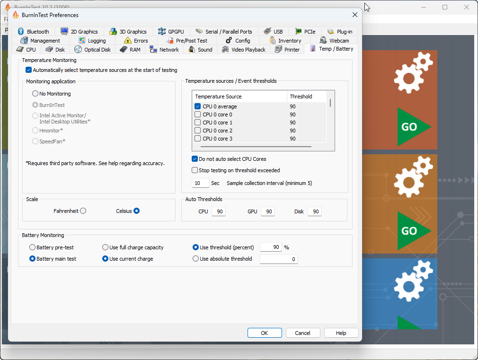
Task: Select Fahrenheit temperature scale
Action: (83, 211)
